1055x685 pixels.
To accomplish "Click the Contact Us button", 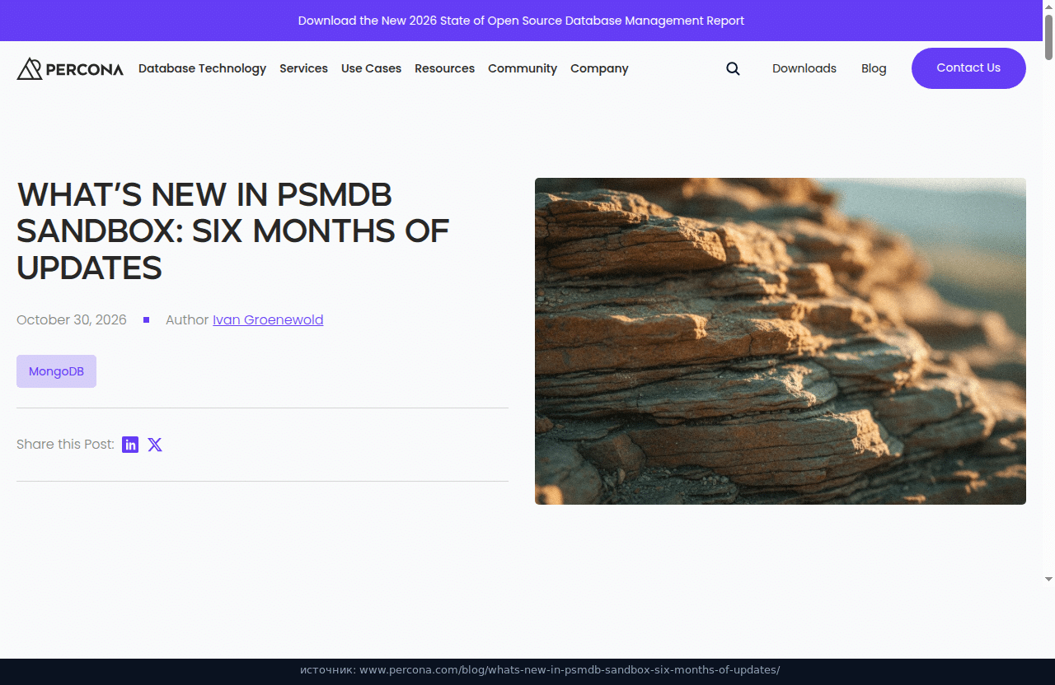I will pos(968,68).
